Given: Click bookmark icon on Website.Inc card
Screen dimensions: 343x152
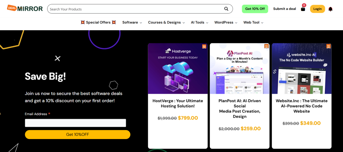Looking at the screenshot, I should coord(328,46).
